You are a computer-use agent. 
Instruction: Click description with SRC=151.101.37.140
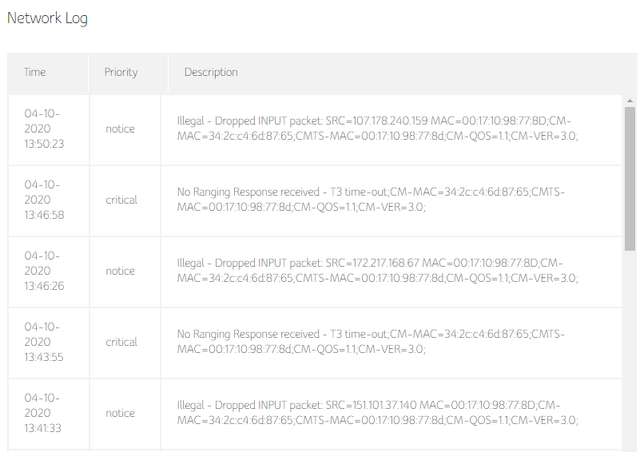pos(377,413)
